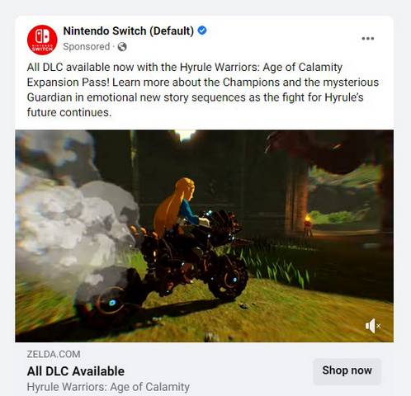Click the blue verified badge
The height and width of the screenshot is (396, 411).
click(202, 31)
